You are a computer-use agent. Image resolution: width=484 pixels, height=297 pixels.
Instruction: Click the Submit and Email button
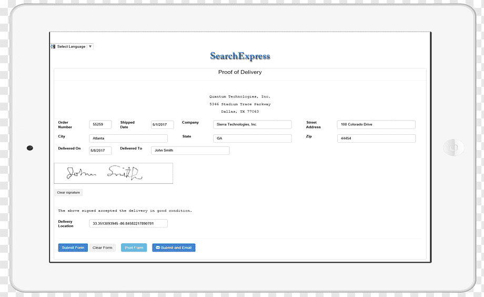coord(174,247)
